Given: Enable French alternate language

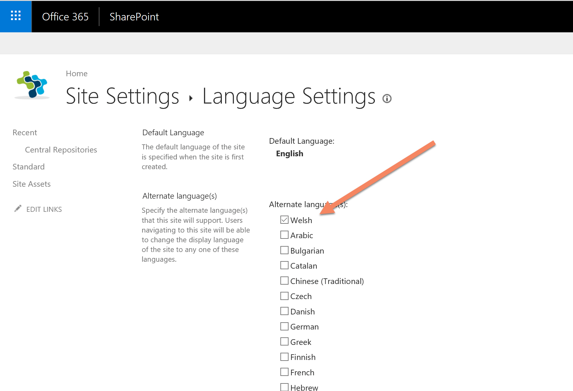Looking at the screenshot, I should point(284,372).
